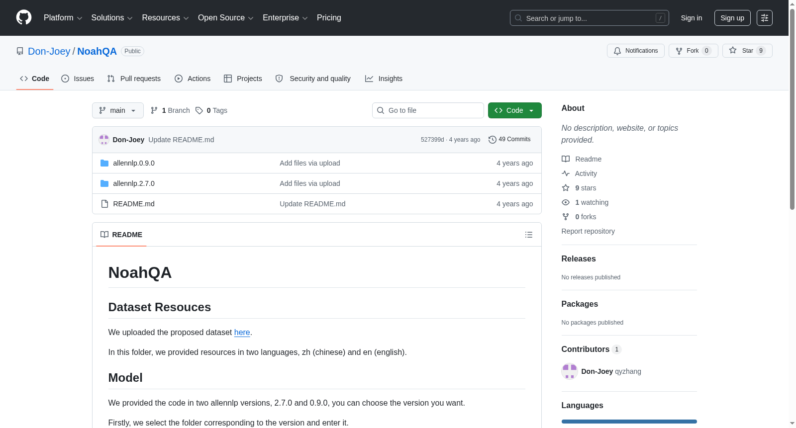796x428 pixels.
Task: Switch to the Code tab
Action: [35, 79]
